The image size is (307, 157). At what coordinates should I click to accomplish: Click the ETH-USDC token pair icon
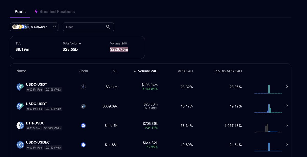[20, 126]
